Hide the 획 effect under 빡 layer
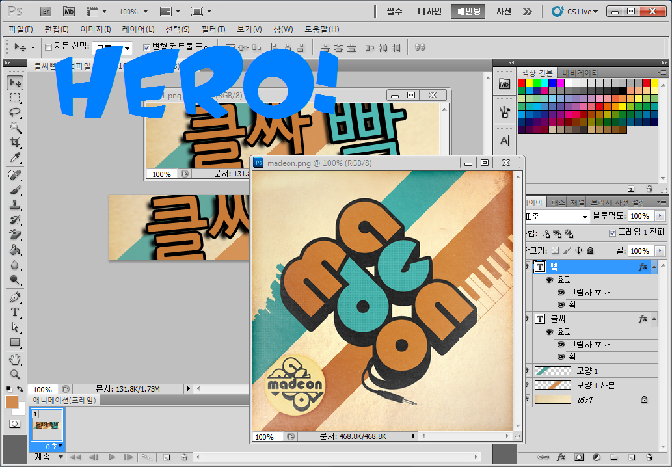This screenshot has width=672, height=467. pyautogui.click(x=561, y=304)
